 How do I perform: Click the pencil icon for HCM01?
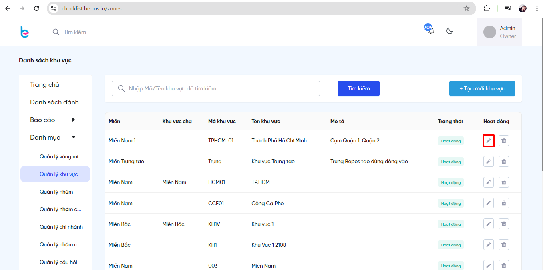489,182
